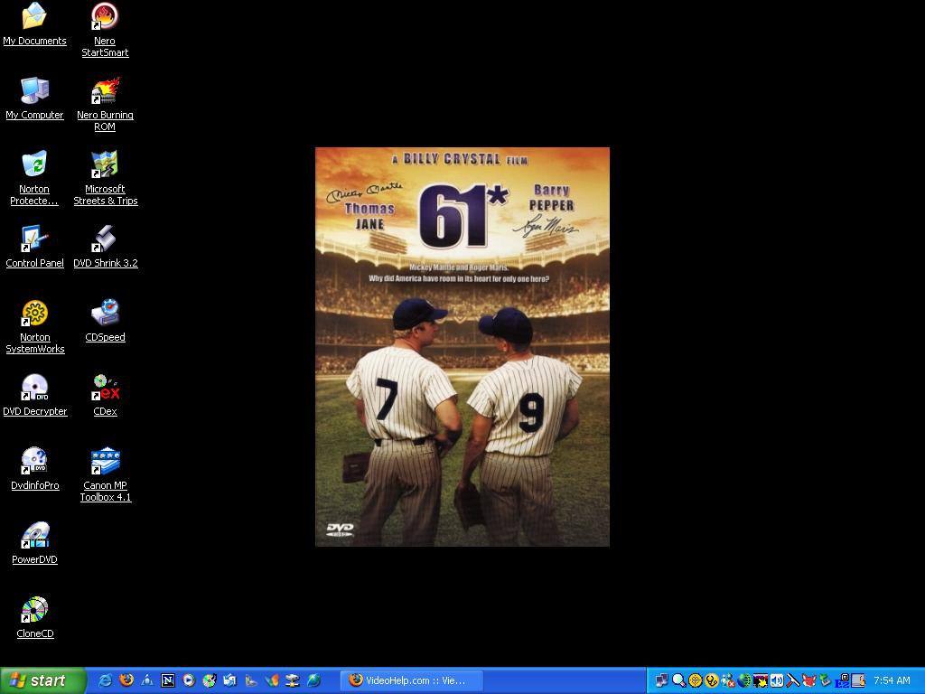Click the yellow star tray icon
The image size is (925, 694).
tap(760, 680)
